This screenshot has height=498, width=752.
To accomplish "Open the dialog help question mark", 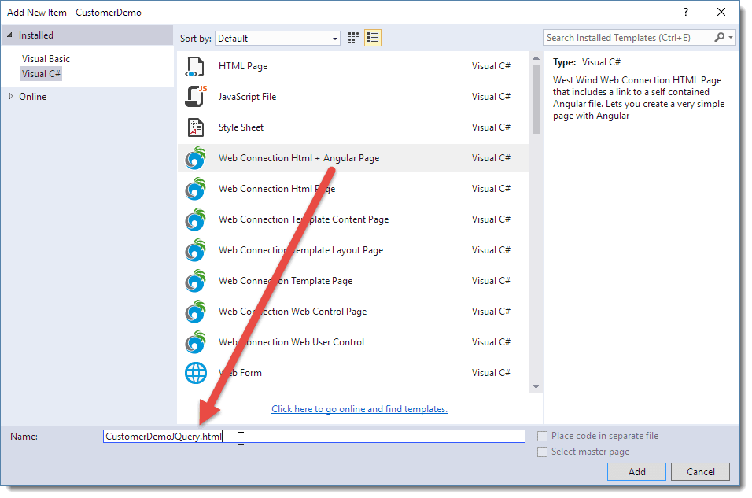I will click(x=686, y=12).
